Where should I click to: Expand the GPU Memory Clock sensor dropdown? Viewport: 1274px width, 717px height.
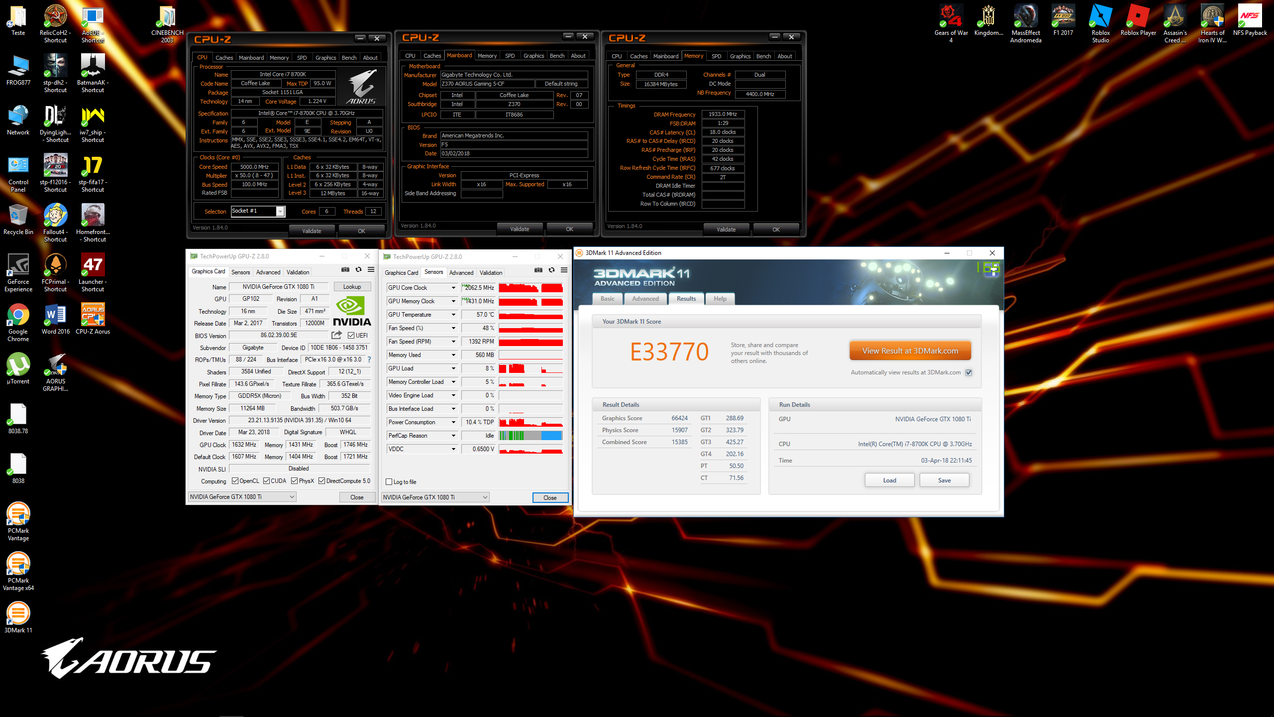pos(453,301)
